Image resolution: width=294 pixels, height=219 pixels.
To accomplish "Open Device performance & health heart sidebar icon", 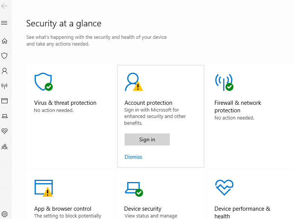I will (5, 131).
